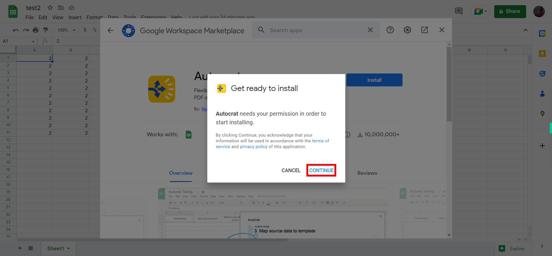Select column B header
Screen dimensions: 552x256
(71, 50)
